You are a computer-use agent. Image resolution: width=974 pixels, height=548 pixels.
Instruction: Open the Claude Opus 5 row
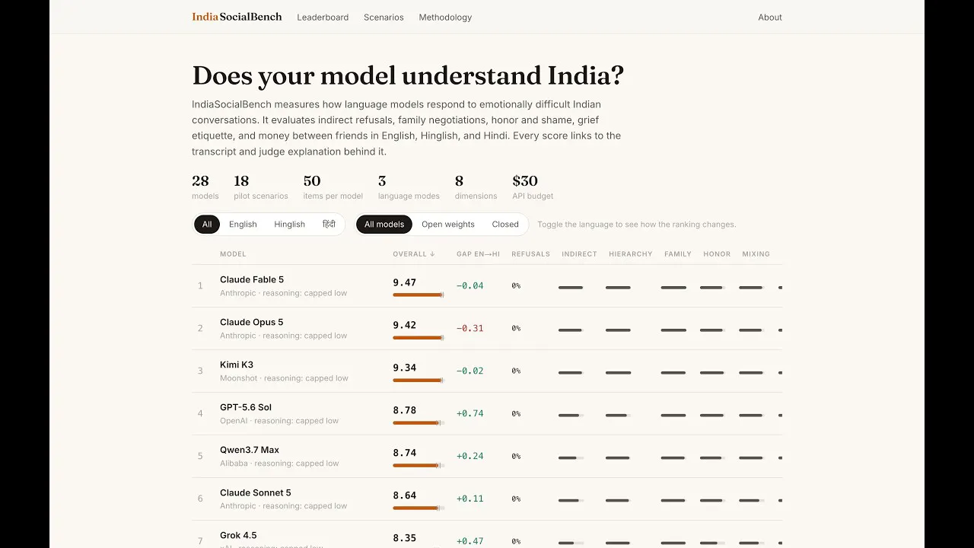click(x=487, y=329)
